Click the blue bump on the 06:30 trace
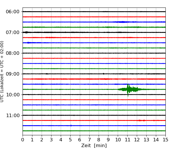 click(x=123, y=22)
